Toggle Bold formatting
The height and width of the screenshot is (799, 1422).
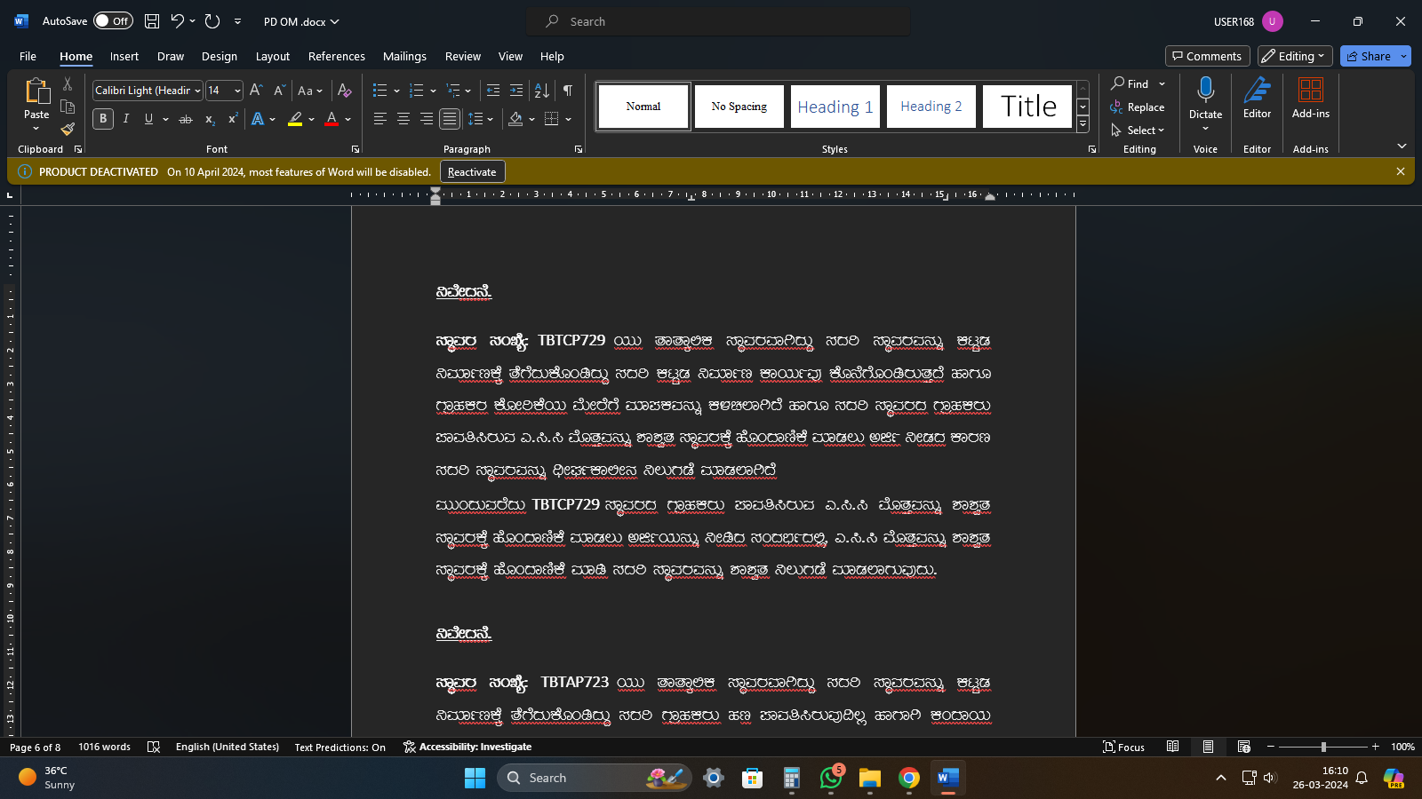(x=103, y=119)
